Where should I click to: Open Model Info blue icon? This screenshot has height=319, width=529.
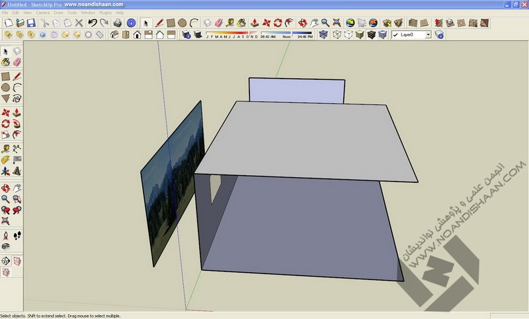[131, 23]
